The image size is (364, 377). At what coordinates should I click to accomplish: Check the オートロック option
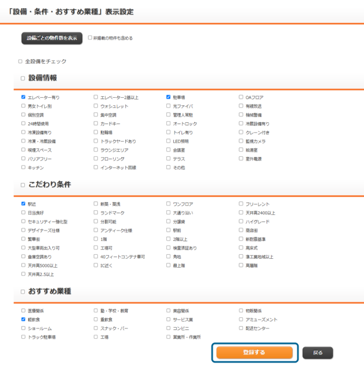pos(168,123)
